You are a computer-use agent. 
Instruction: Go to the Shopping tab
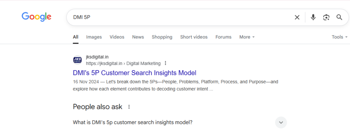162,37
